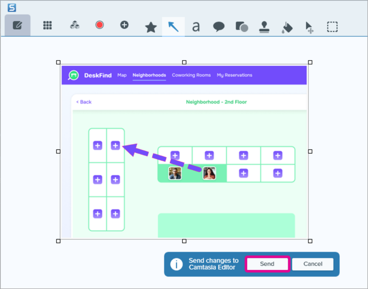This screenshot has width=368, height=289.
Task: Click the Cancel button
Action: pyautogui.click(x=313, y=264)
